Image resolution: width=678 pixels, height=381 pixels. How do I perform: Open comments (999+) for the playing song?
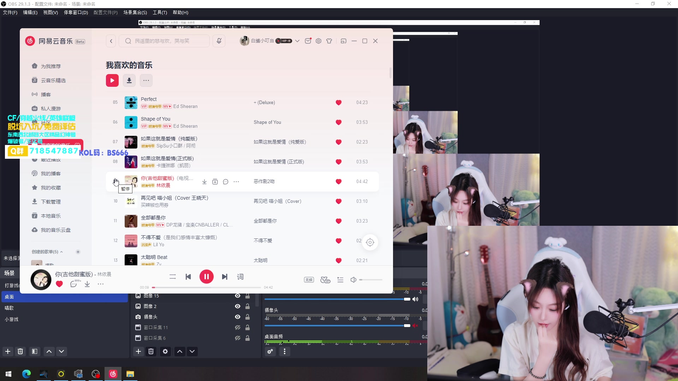pyautogui.click(x=75, y=284)
